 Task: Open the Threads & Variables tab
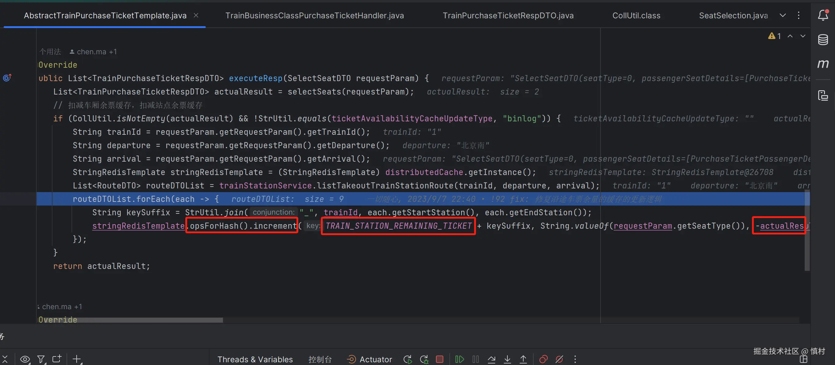click(x=255, y=359)
